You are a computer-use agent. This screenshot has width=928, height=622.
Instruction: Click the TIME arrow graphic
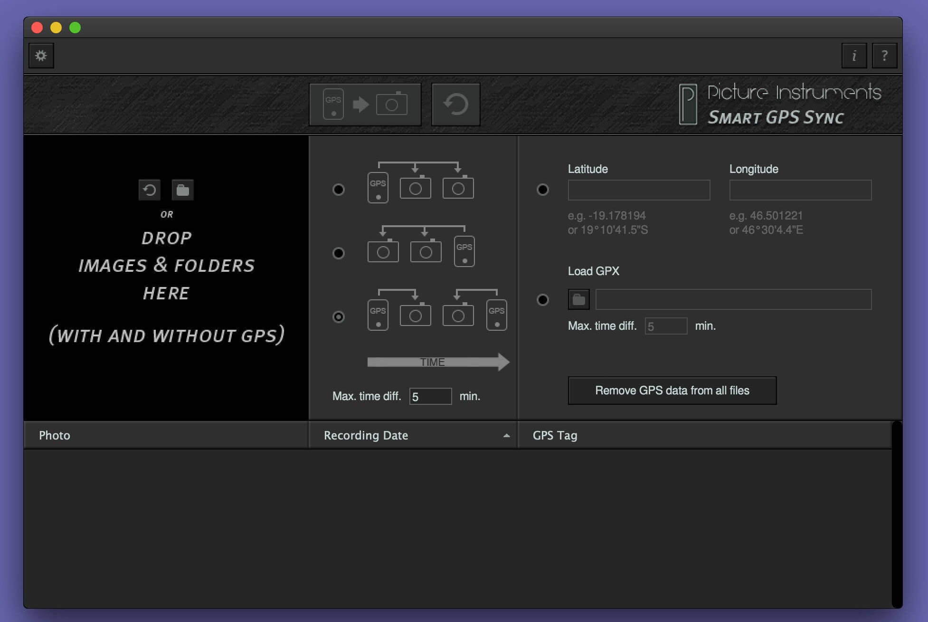[438, 362]
